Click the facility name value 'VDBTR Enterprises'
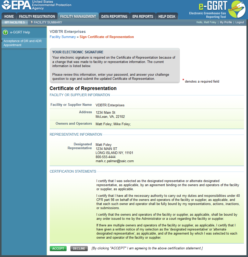Image resolution: width=248 pixels, height=257 pixels. [x=110, y=105]
